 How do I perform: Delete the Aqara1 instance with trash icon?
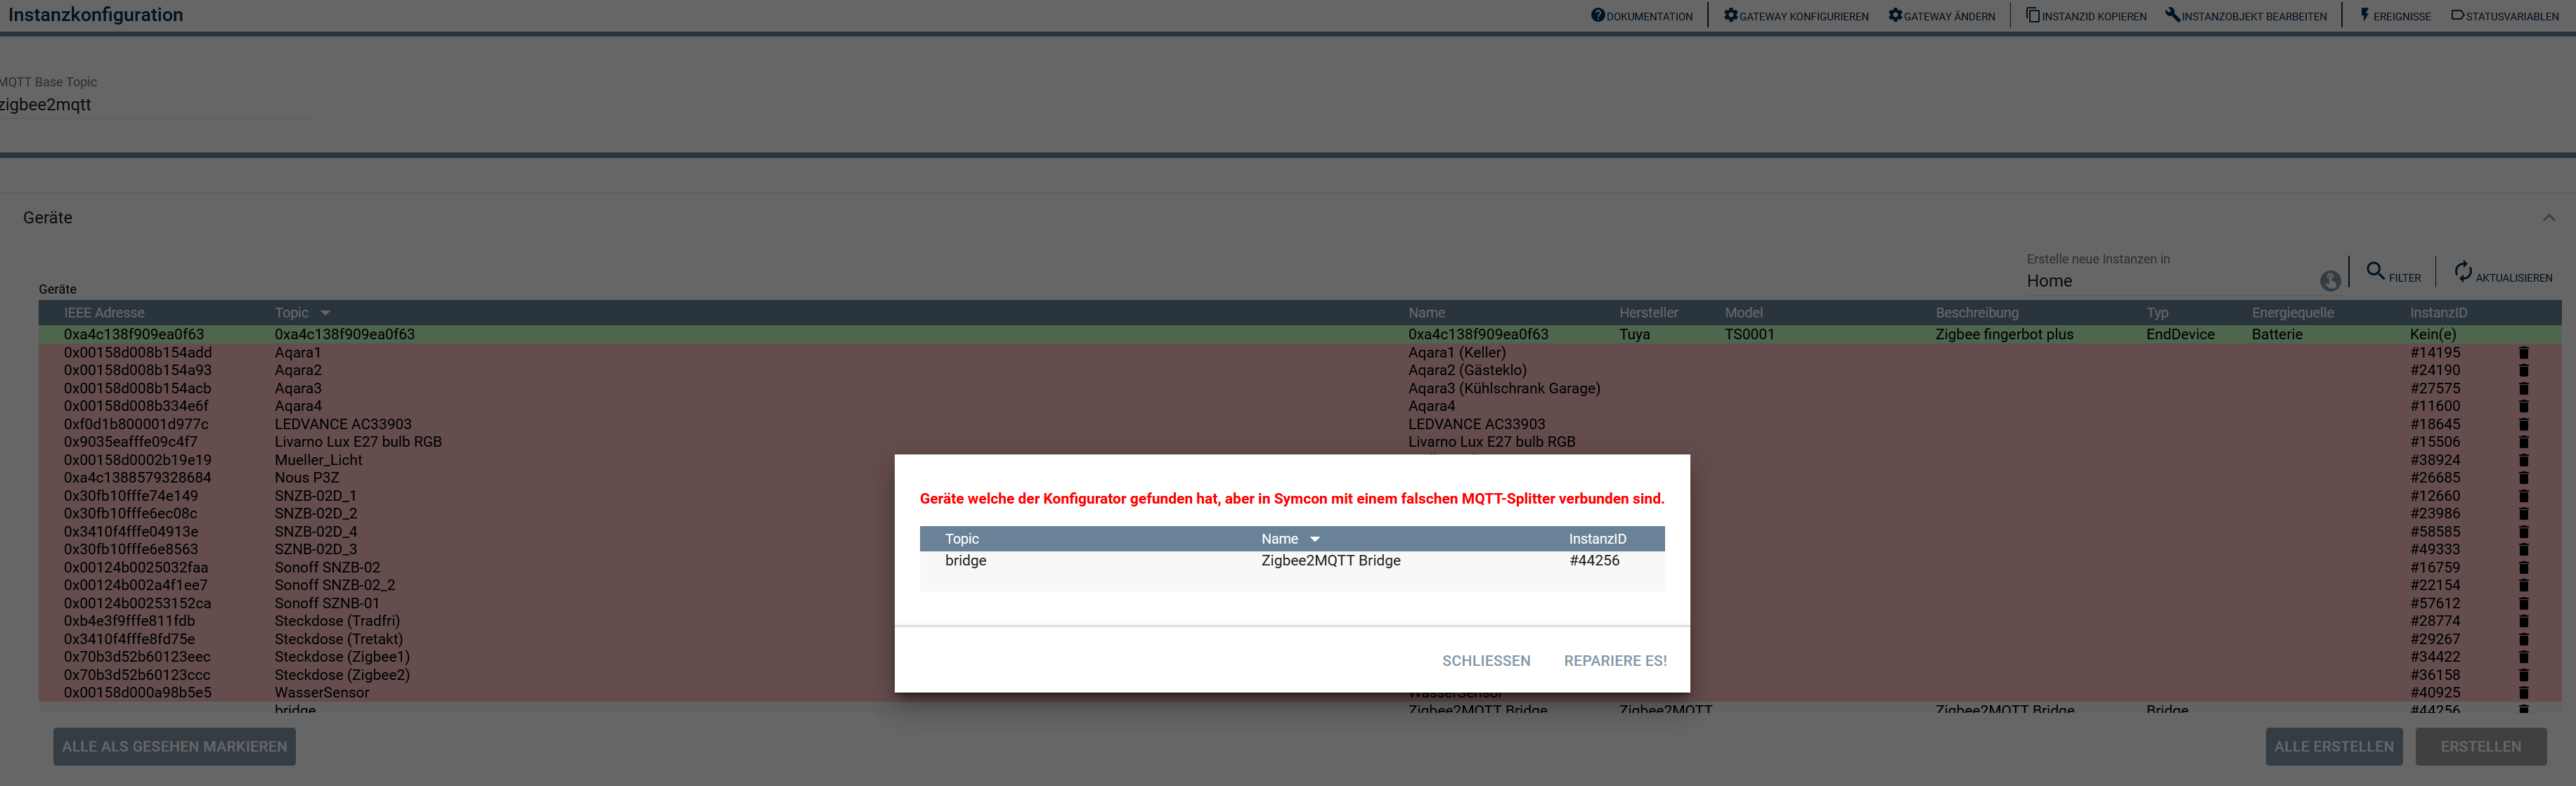(x=2523, y=353)
